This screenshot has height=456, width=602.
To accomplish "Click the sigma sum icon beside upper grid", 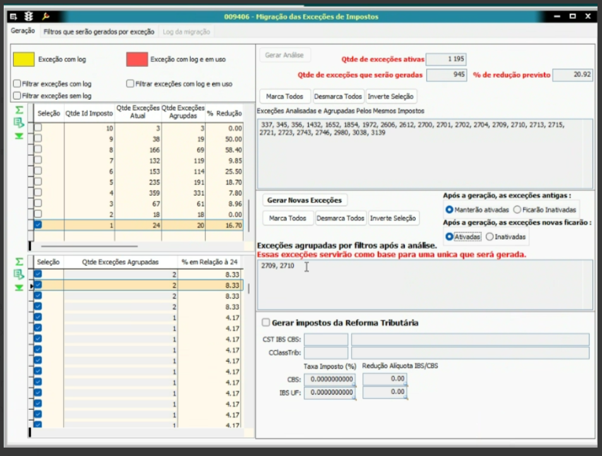I will pos(19,110).
